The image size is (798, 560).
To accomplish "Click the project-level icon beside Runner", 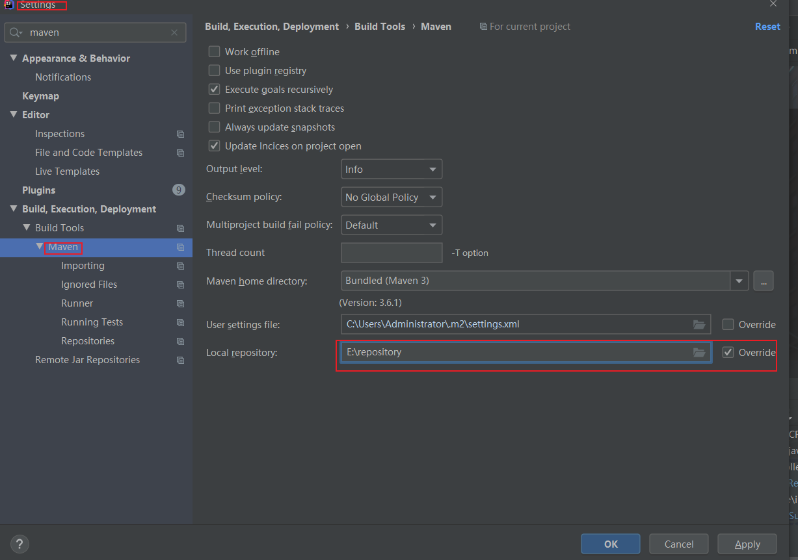I will [180, 303].
